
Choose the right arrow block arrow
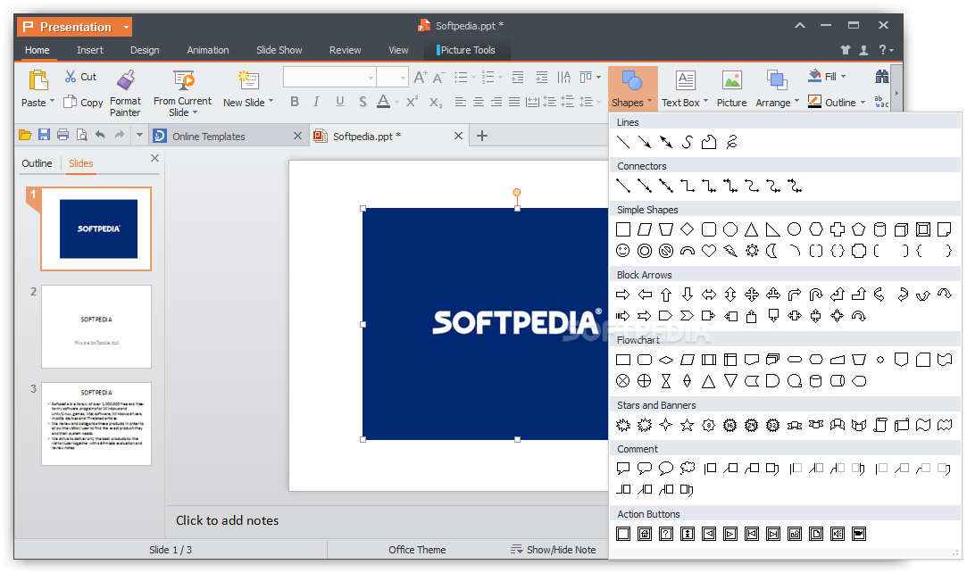coord(623,295)
